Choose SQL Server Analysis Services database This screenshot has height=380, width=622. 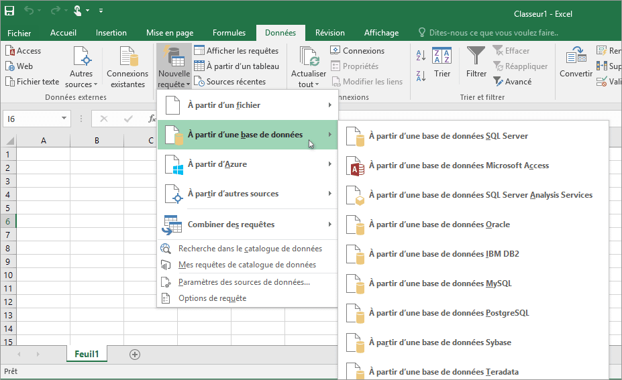473,195
